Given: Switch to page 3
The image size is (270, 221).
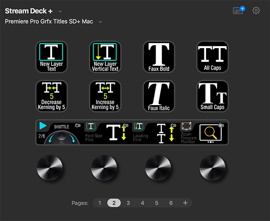Looking at the screenshot, I should [128, 203].
